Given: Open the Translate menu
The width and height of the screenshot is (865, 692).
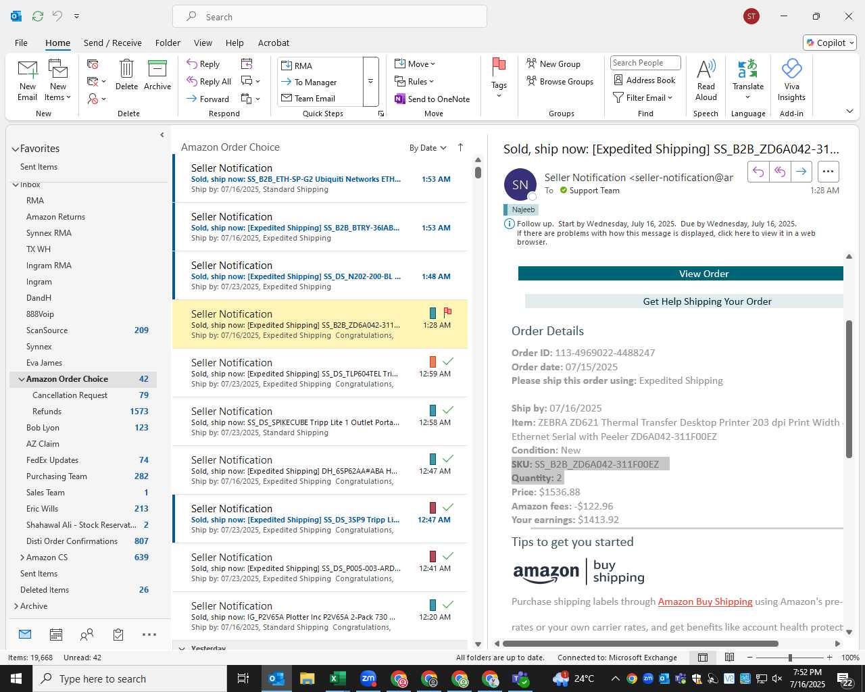Looking at the screenshot, I should pyautogui.click(x=748, y=80).
